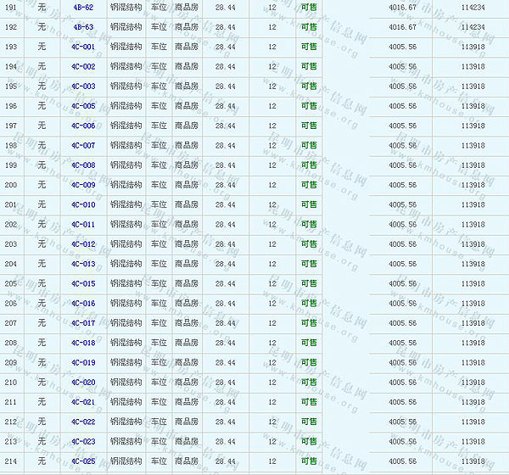Viewport: 509px width, 475px height.
Task: Open unit 4C-008 details
Action: coord(83,165)
